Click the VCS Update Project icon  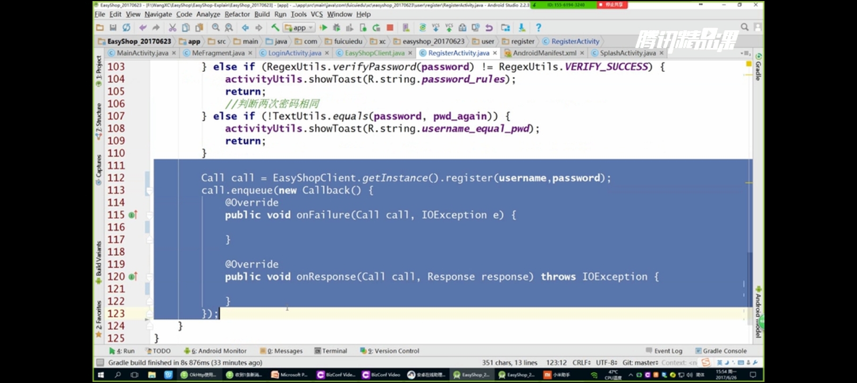pyautogui.click(x=436, y=28)
